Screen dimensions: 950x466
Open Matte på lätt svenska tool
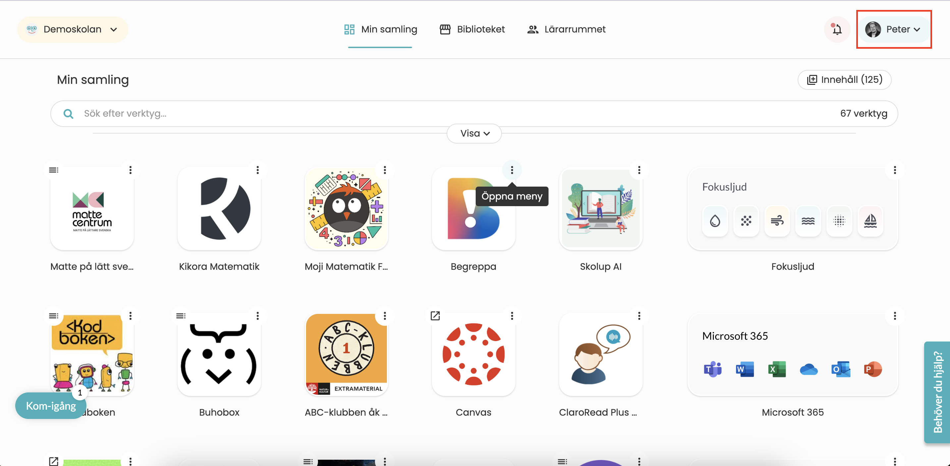(x=92, y=208)
